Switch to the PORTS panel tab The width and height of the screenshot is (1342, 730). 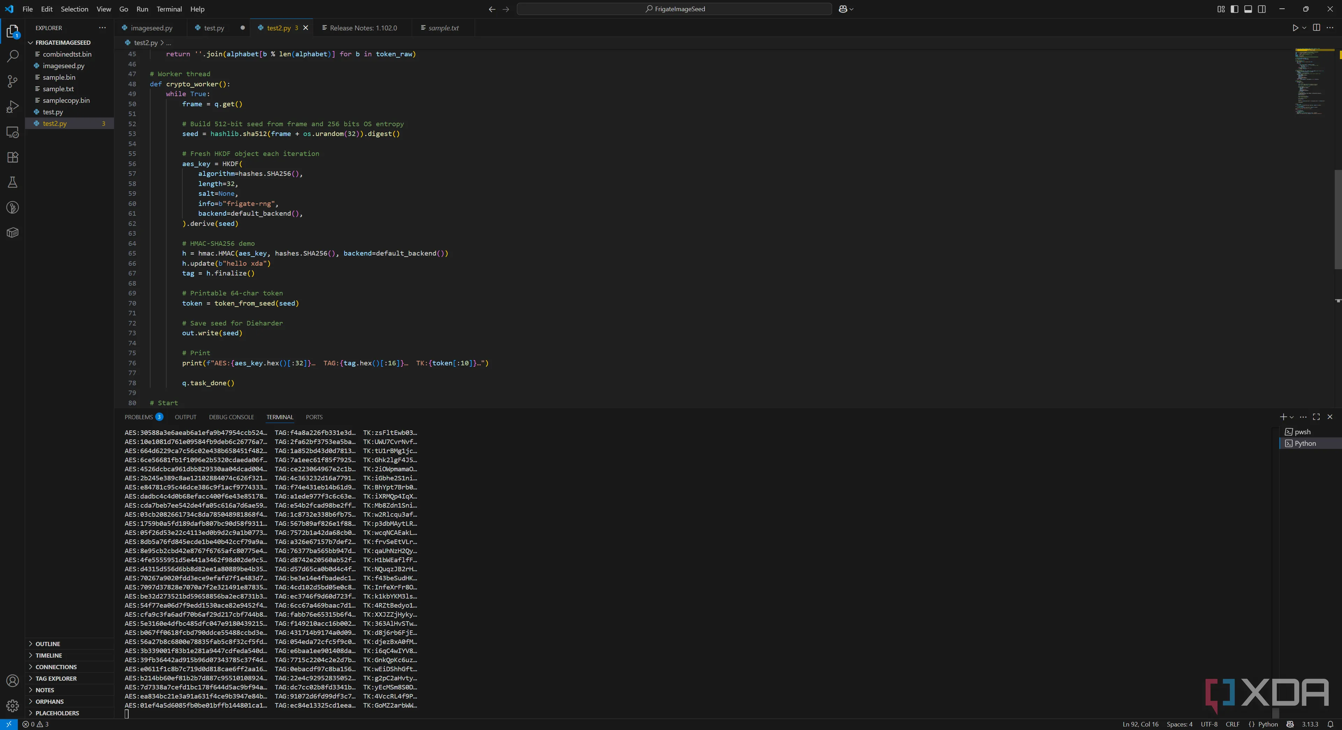pos(314,417)
